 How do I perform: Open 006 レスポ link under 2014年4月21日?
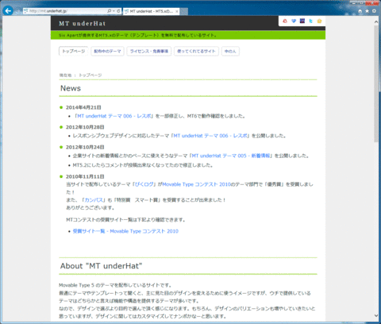point(114,116)
